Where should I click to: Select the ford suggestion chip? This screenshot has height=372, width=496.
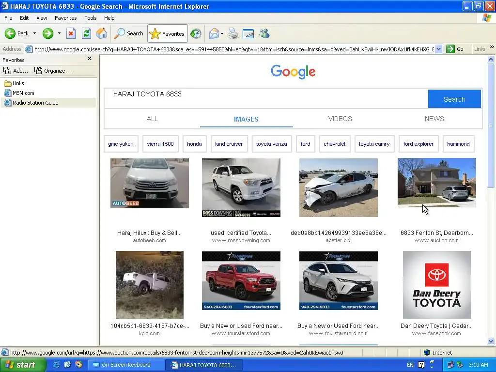(x=305, y=144)
